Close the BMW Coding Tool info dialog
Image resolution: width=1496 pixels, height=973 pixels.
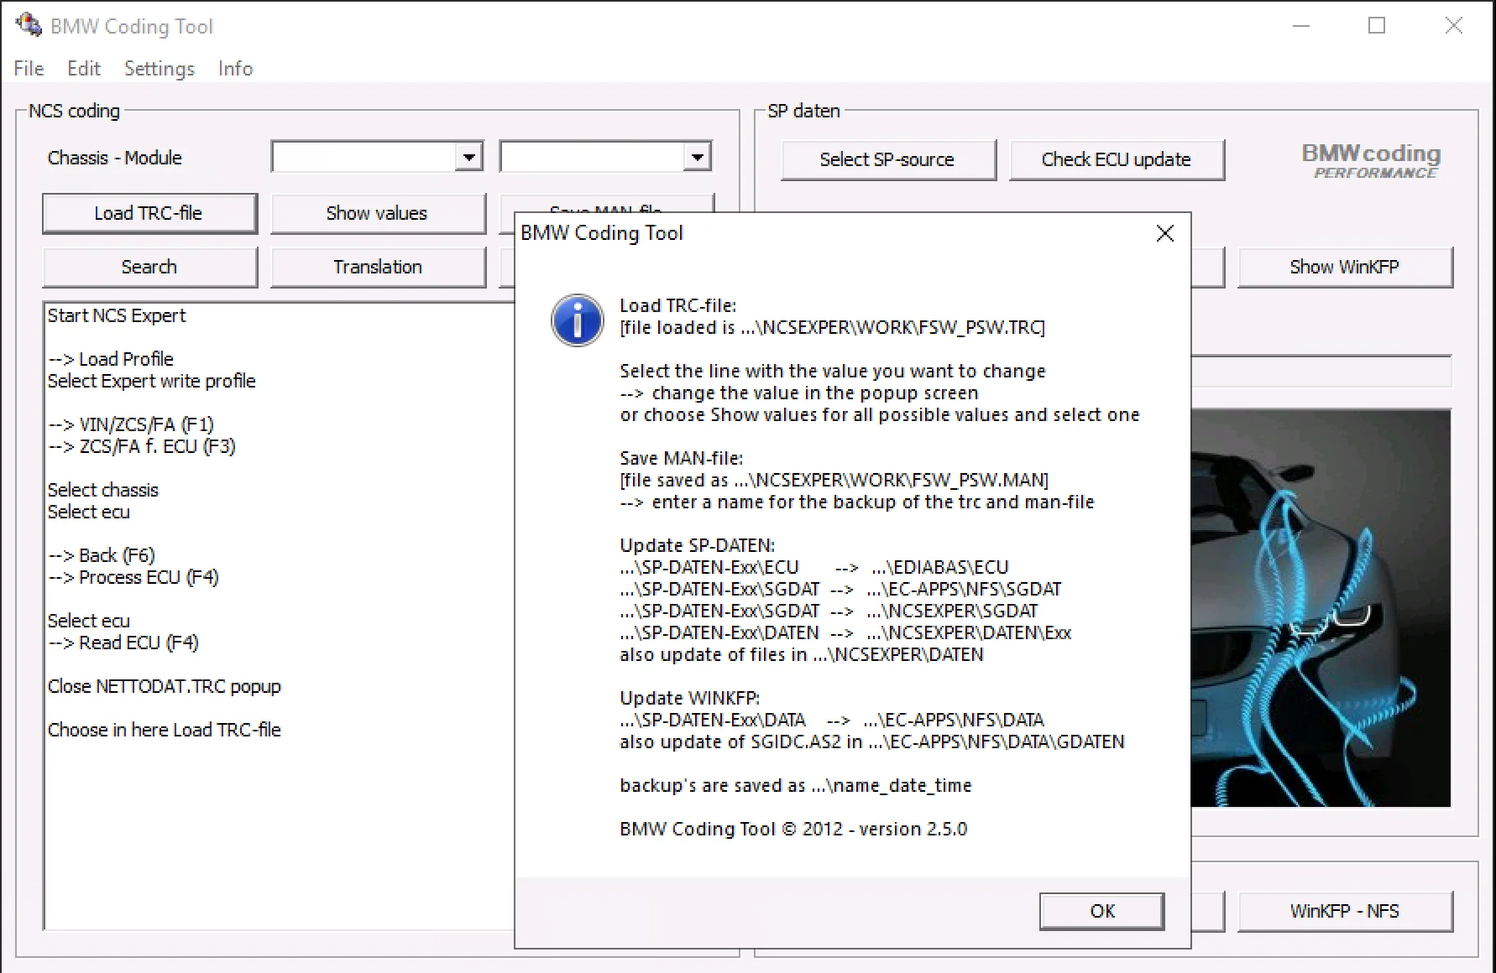[x=1165, y=233]
